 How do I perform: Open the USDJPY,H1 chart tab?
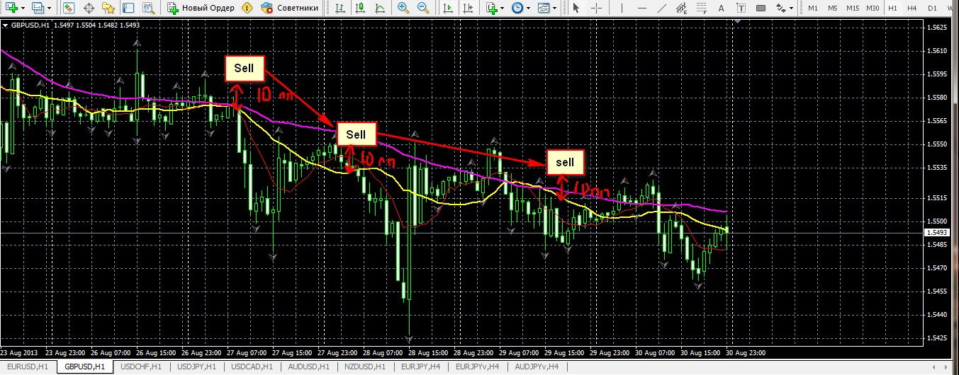[196, 367]
